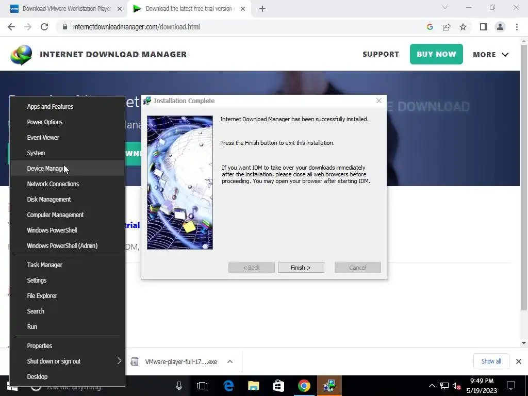528x396 pixels.
Task: Close the VMware Workstation Player tab
Action: pos(120,9)
